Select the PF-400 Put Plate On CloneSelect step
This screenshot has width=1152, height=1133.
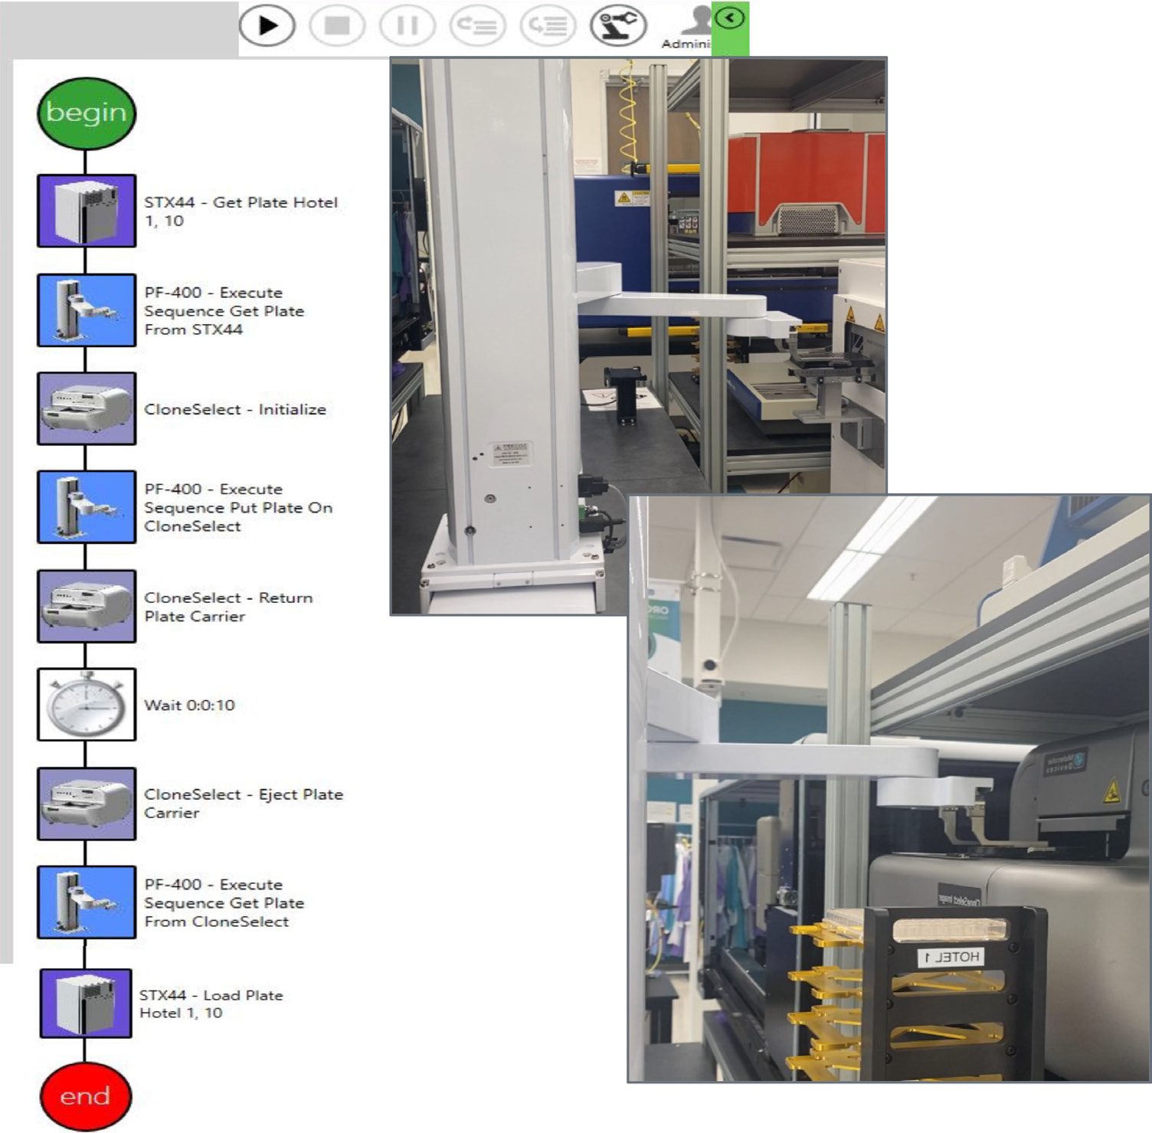pyautogui.click(x=85, y=508)
